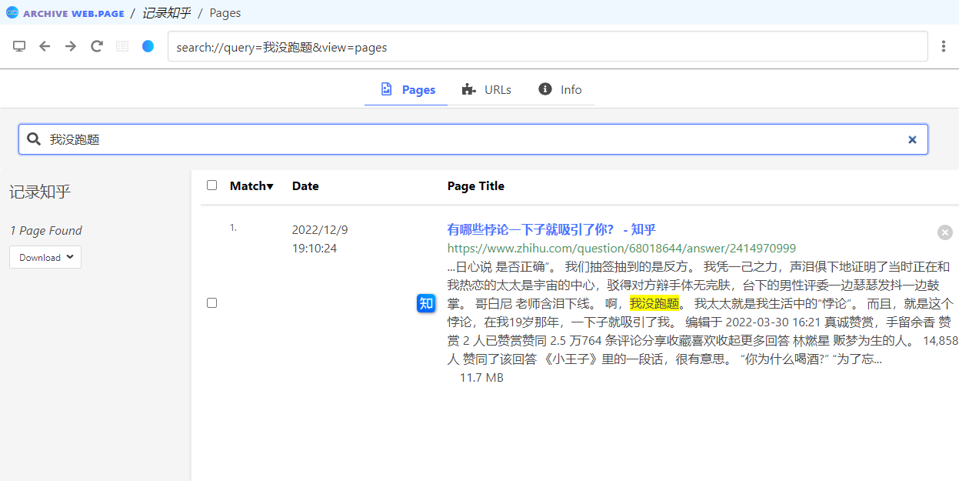Click the desktop screen icon in toolbar

pos(19,46)
